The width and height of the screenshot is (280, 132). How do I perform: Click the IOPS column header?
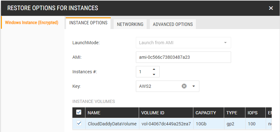click(253, 113)
